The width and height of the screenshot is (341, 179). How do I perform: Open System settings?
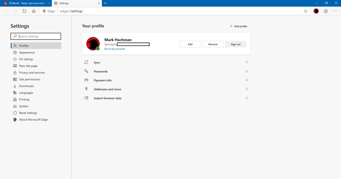(24, 106)
